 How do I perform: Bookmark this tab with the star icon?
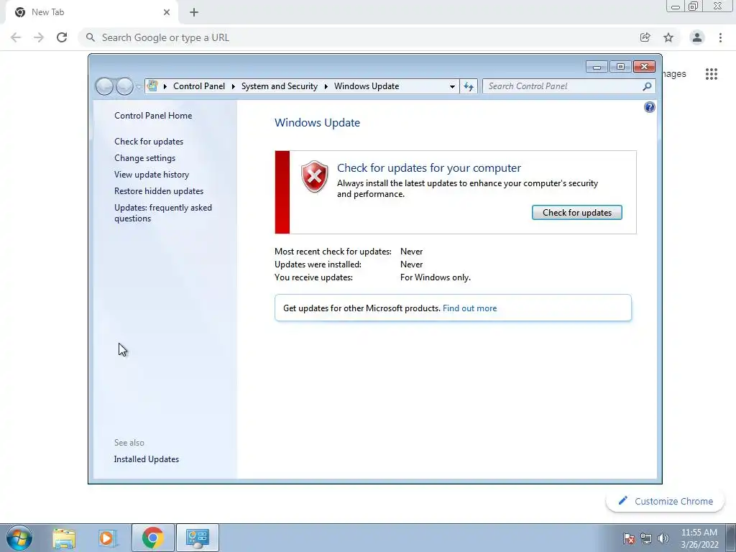click(x=668, y=37)
